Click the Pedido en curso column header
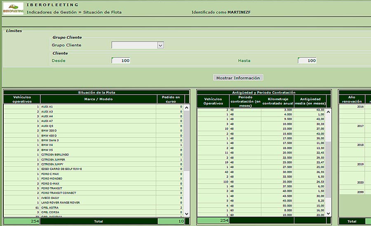The height and width of the screenshot is (226, 371). (x=171, y=99)
